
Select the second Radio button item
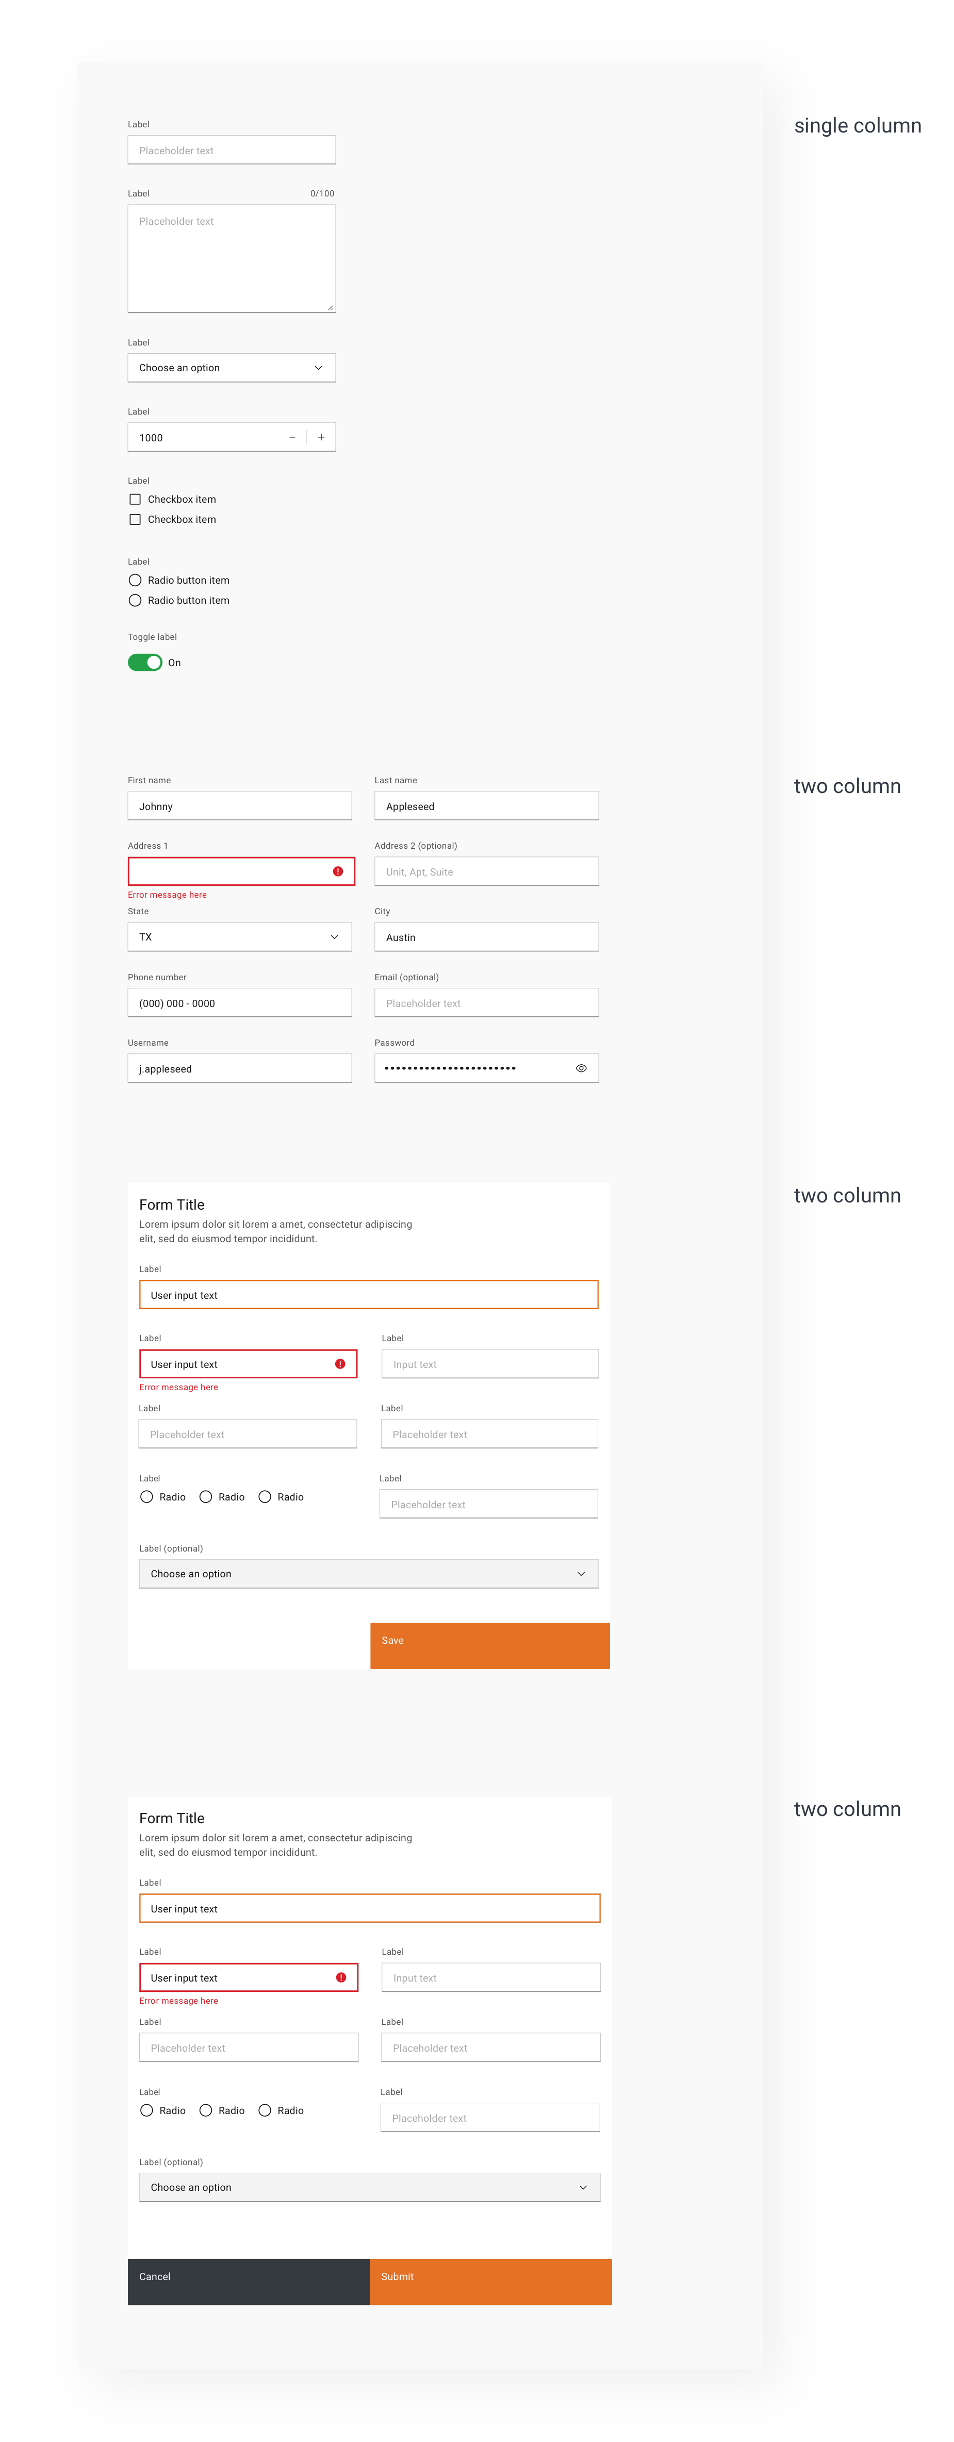coord(135,600)
